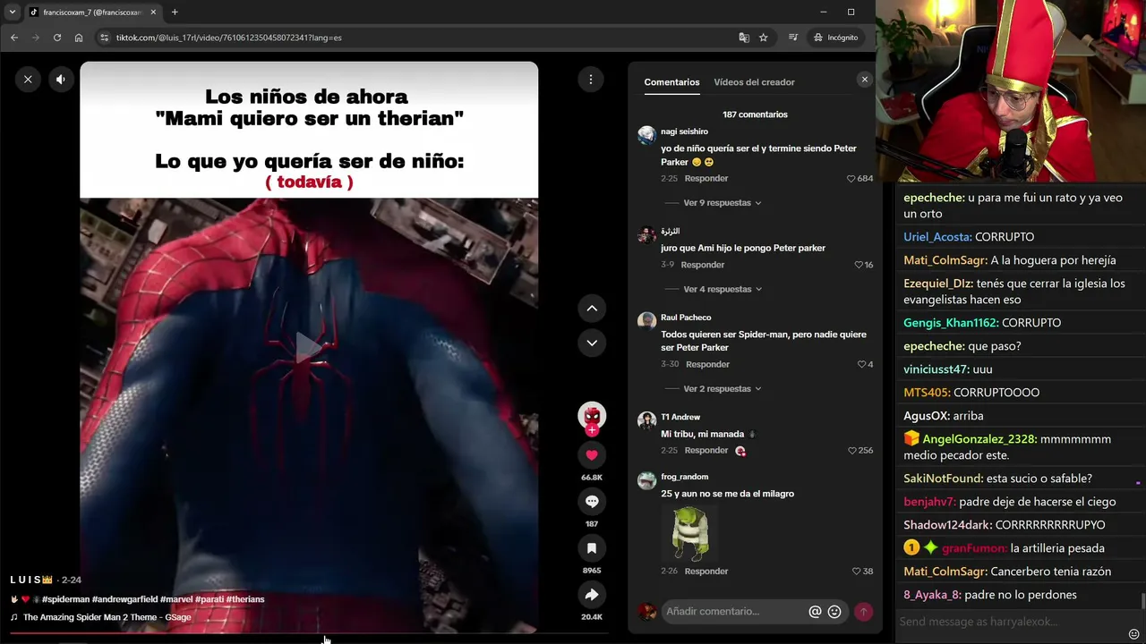Translate this page via translate icon
The height and width of the screenshot is (644, 1146).
(743, 38)
